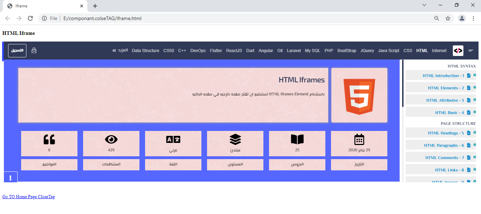The image size is (481, 214).
Task: Click document icon next to HTML Elements
Action: [469, 88]
